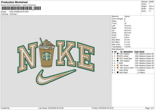Click the Wilcom EmbroideryStudio Level 3 Advanced text
This screenshot has width=155, height=110.
pos(18,5)
